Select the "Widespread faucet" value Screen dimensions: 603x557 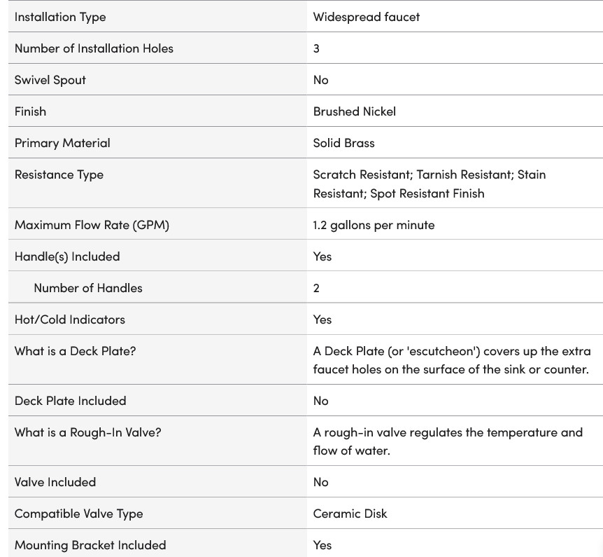366,17
